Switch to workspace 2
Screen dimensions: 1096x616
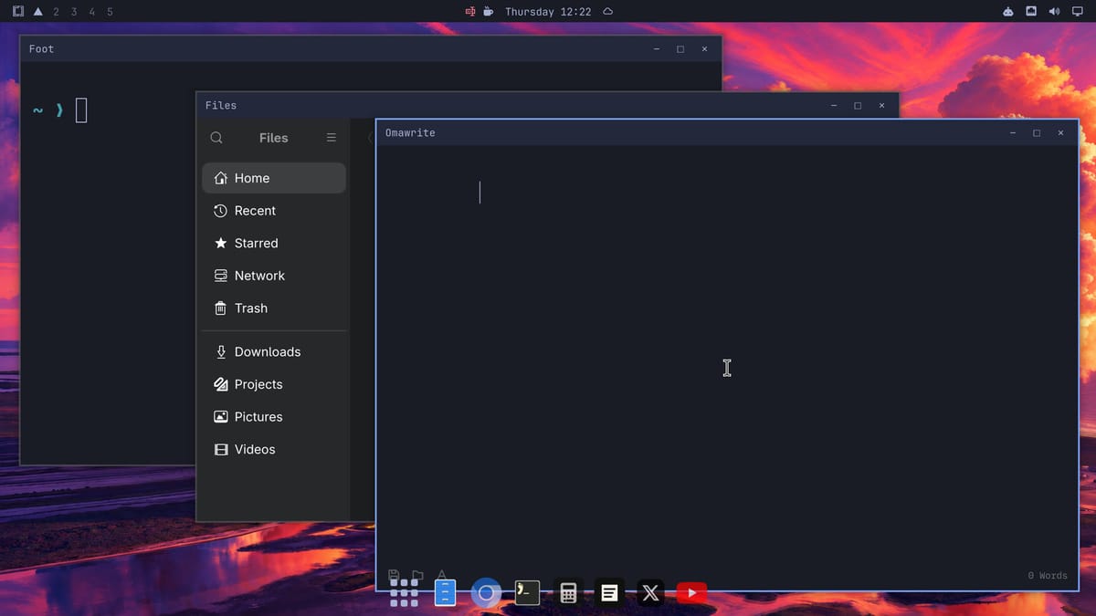(x=56, y=12)
